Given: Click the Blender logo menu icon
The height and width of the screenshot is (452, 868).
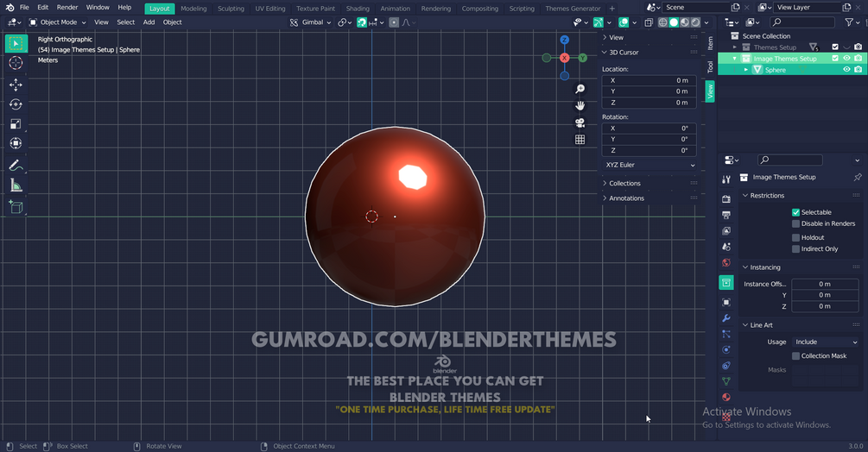Looking at the screenshot, I should click(10, 7).
